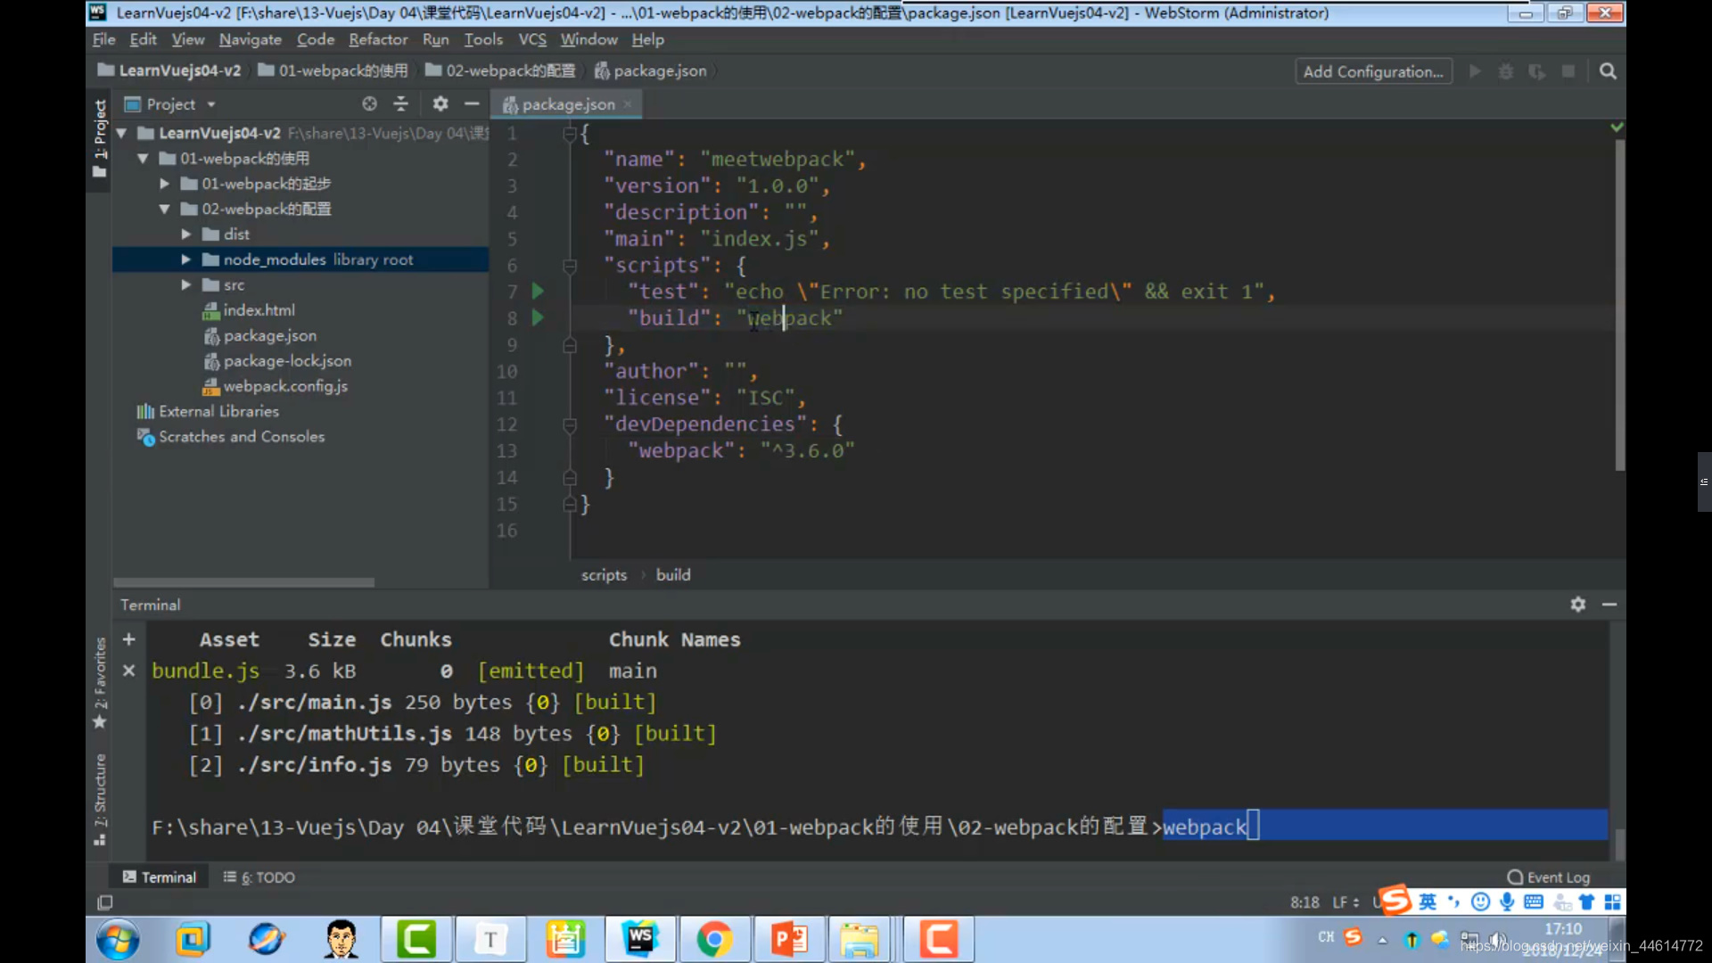Run the build script gutter arrow on line 8
Image resolution: width=1712 pixels, height=963 pixels.
tap(538, 317)
